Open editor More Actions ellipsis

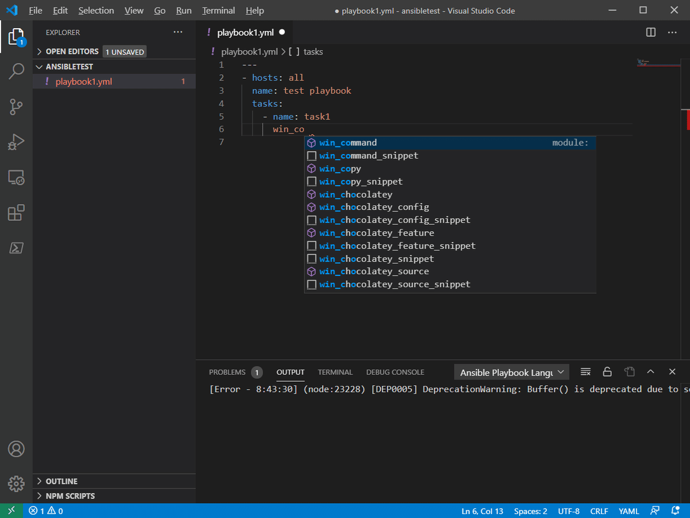click(x=672, y=32)
